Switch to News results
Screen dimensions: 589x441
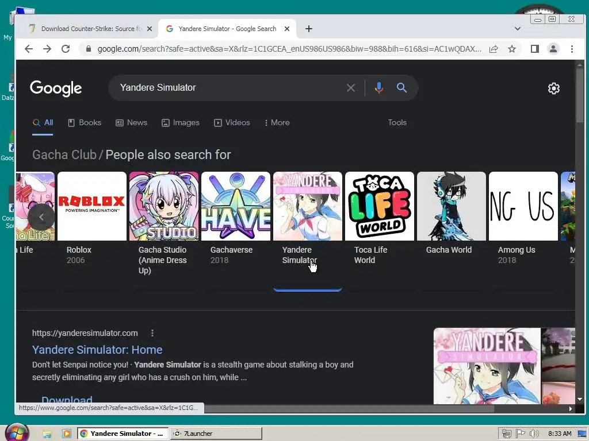[132, 123]
